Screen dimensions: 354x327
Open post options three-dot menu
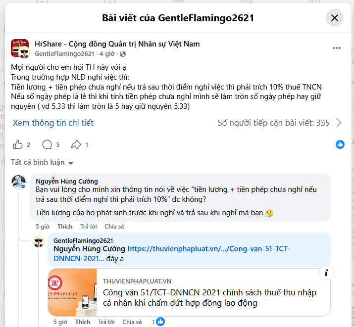(x=336, y=48)
